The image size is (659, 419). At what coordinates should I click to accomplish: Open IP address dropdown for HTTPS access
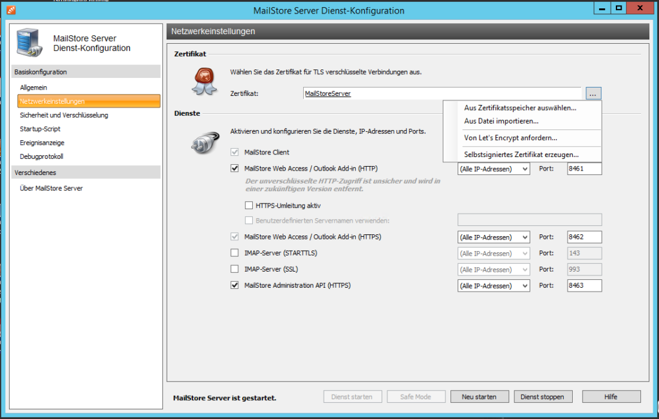pos(493,237)
